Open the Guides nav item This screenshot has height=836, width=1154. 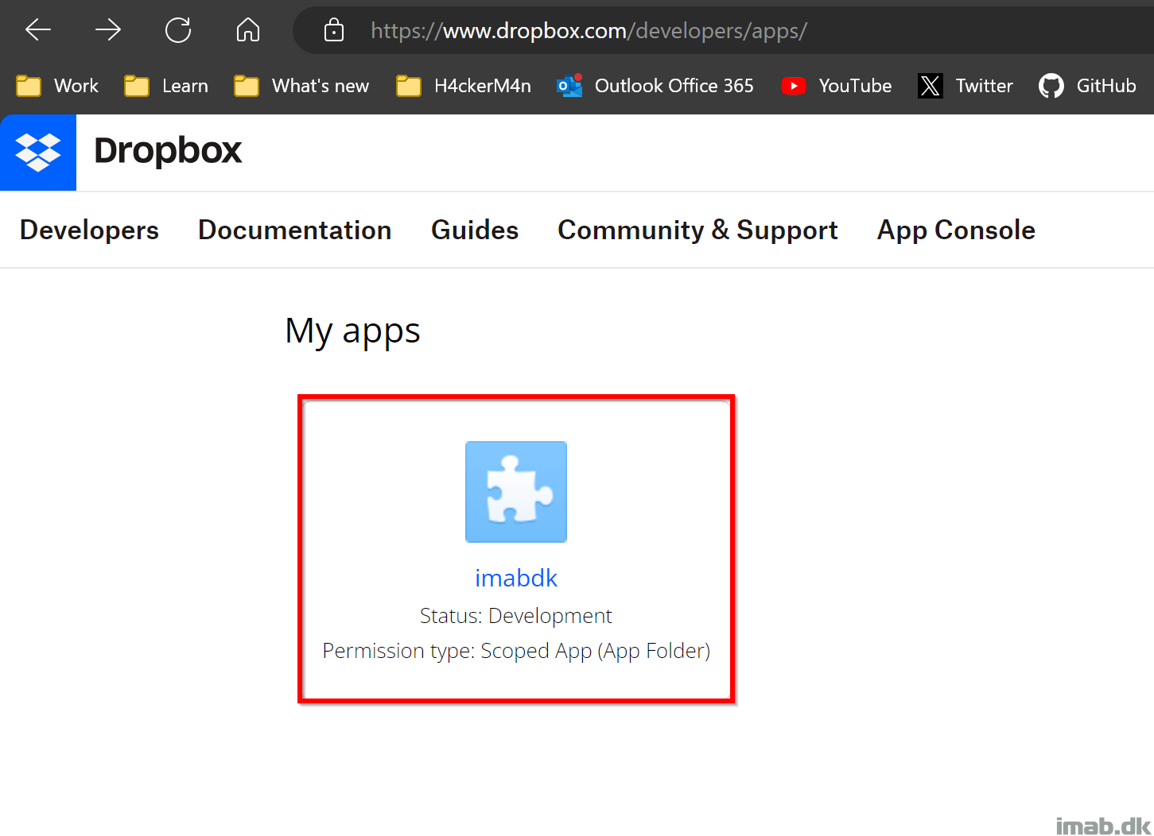(x=475, y=230)
